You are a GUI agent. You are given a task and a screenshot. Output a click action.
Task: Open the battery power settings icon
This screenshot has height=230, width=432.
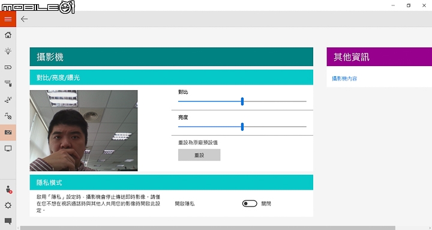pyautogui.click(x=8, y=67)
